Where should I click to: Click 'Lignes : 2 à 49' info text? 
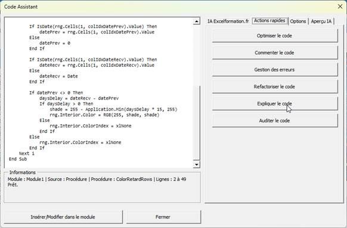coord(171,179)
